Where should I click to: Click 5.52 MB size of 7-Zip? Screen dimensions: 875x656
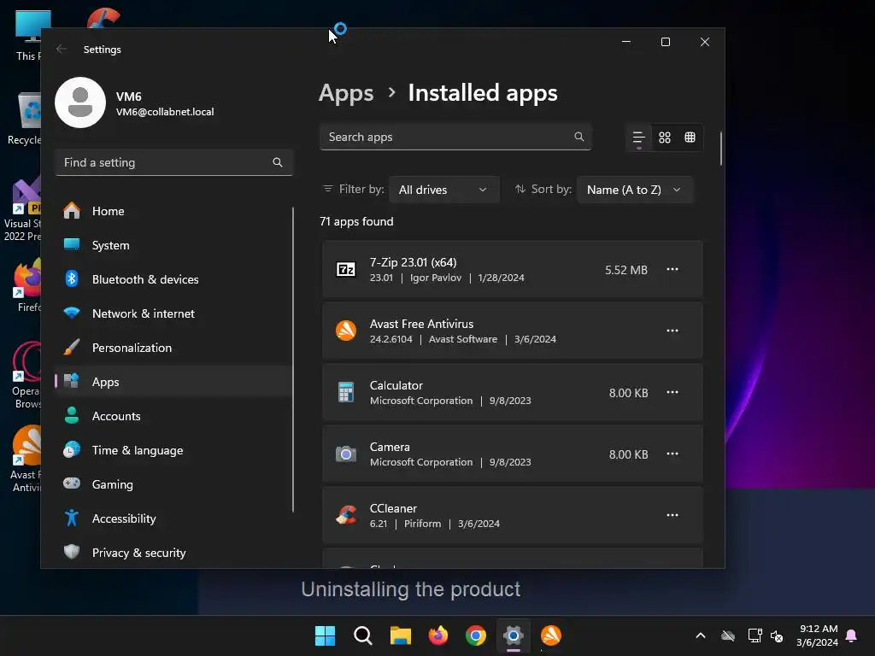[626, 270]
